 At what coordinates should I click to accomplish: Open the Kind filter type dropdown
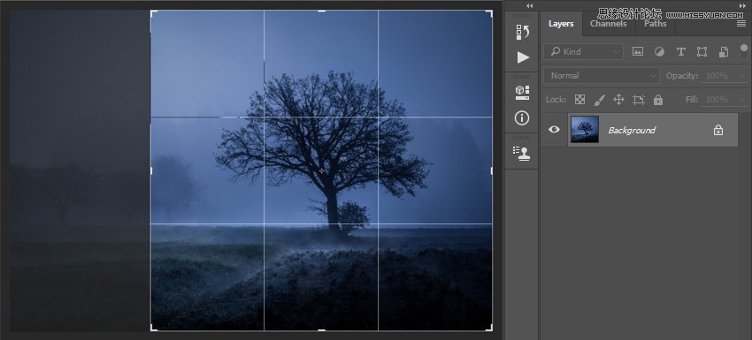584,52
